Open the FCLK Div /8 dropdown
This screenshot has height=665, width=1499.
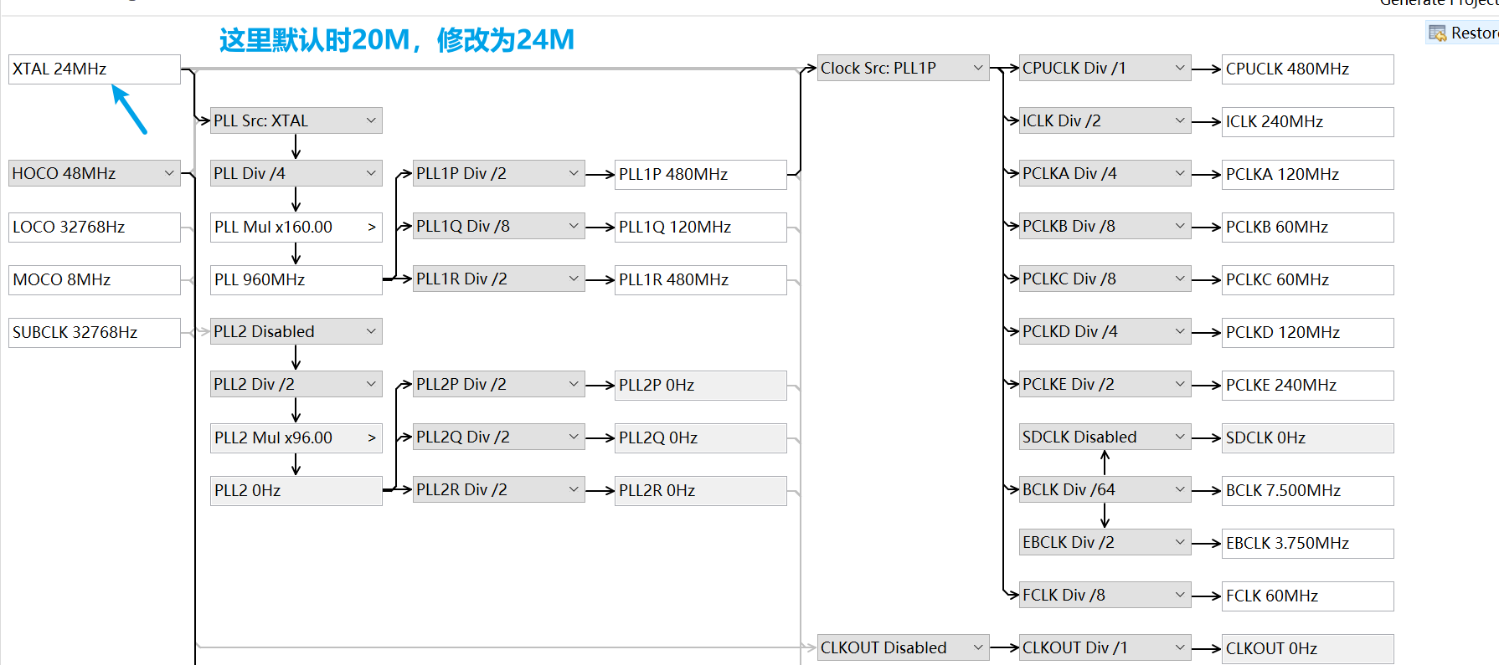[1105, 595]
